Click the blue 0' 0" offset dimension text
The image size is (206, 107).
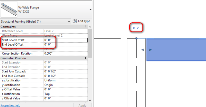pos(136,28)
